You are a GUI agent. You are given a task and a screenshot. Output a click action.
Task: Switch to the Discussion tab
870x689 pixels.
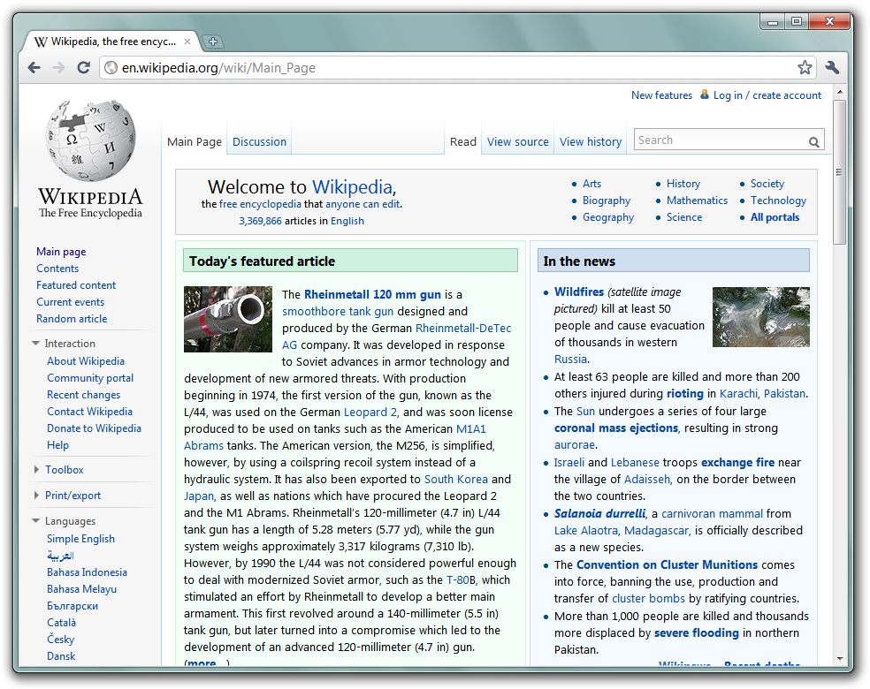pyautogui.click(x=259, y=142)
